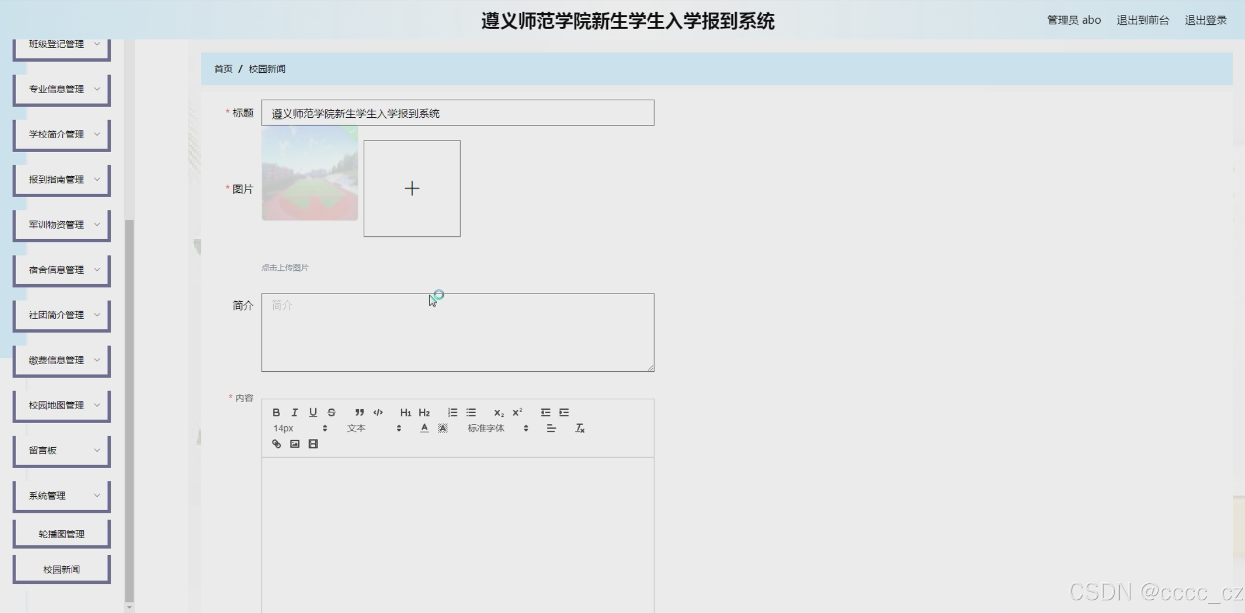Toggle italic formatting in editor toolbar
1245x613 pixels.
295,413
